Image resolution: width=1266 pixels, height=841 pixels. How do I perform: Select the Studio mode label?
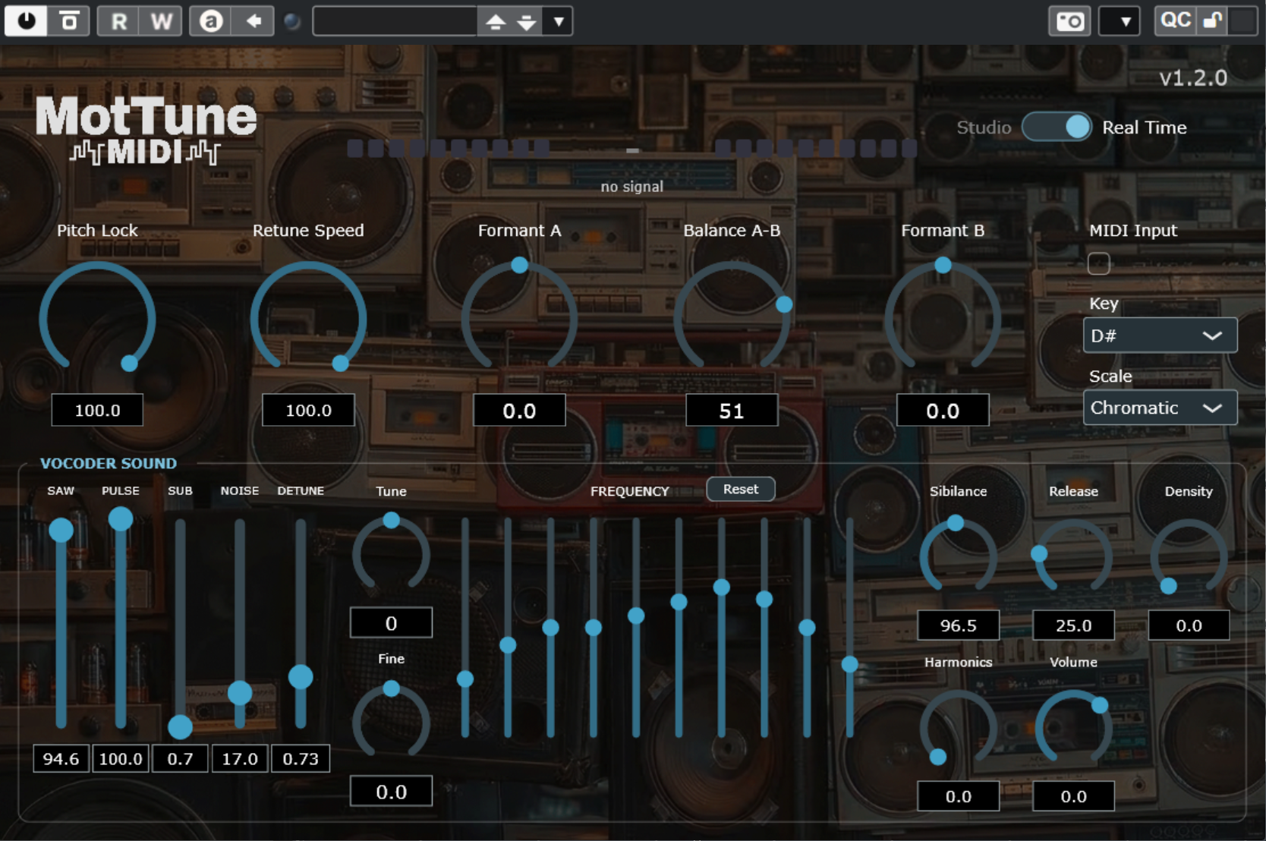984,128
